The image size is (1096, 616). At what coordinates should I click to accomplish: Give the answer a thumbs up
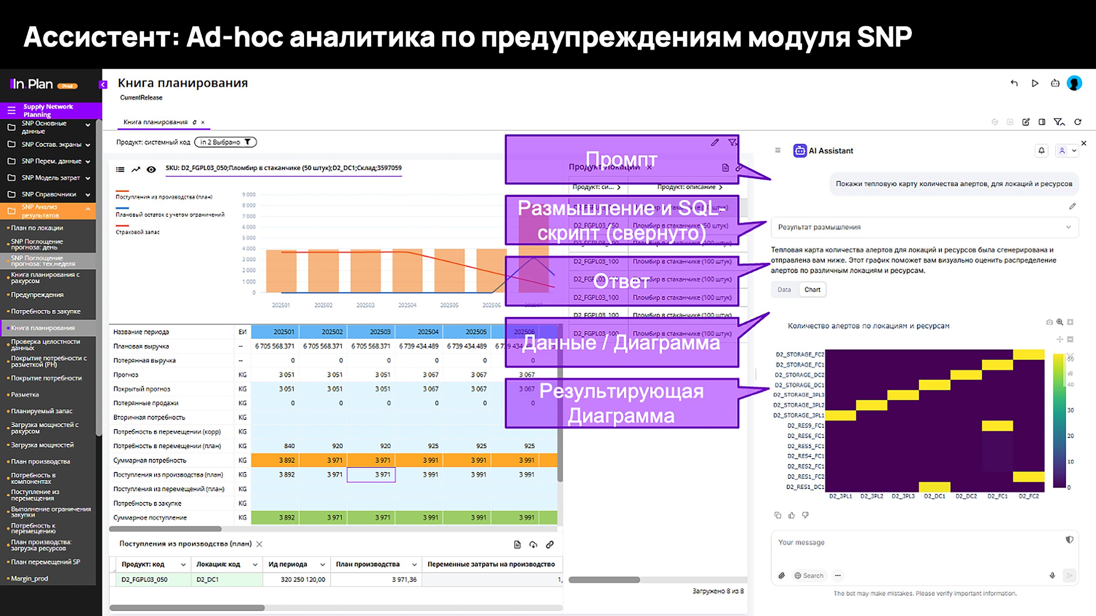[x=792, y=515]
